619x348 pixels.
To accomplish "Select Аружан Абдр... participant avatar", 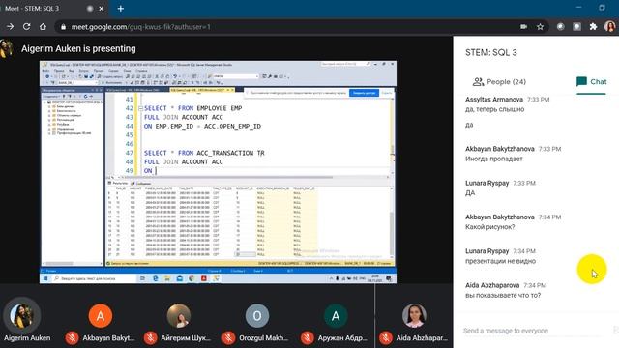I will (336, 316).
